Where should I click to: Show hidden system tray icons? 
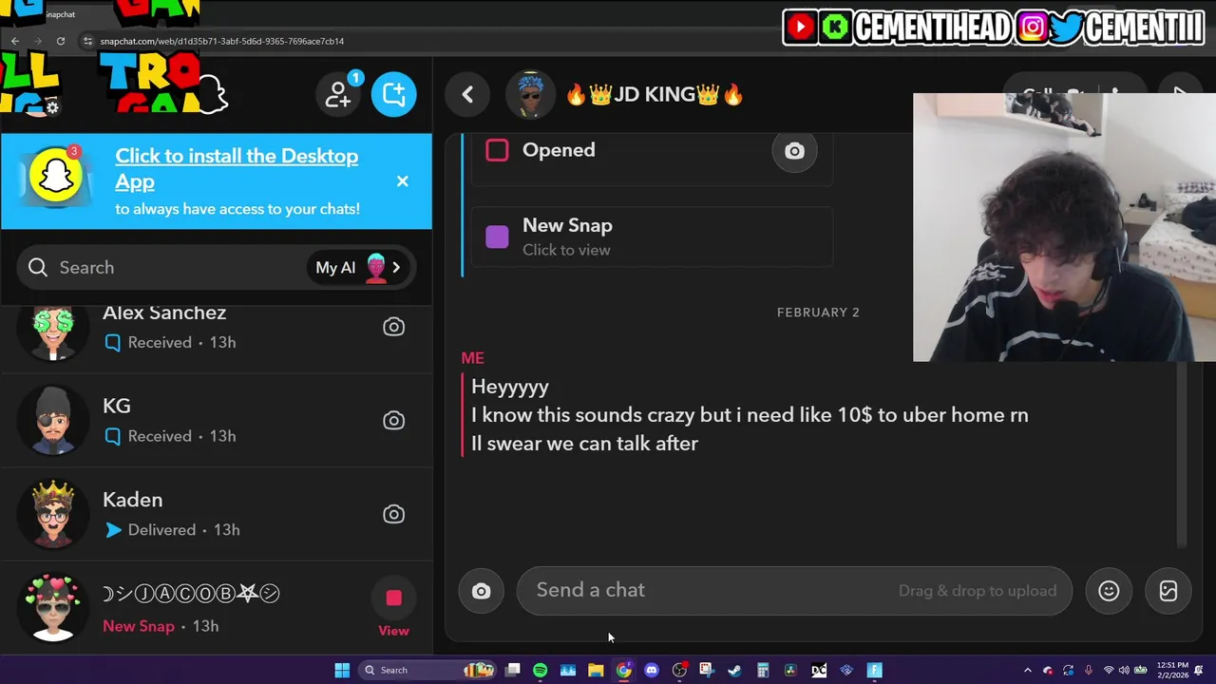coord(1027,670)
